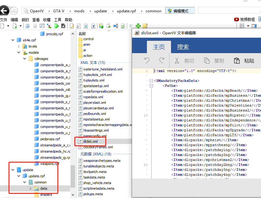This screenshot has height=198, width=261.
Task: Select pedprops.rpf in the tree
Action: (50, 139)
